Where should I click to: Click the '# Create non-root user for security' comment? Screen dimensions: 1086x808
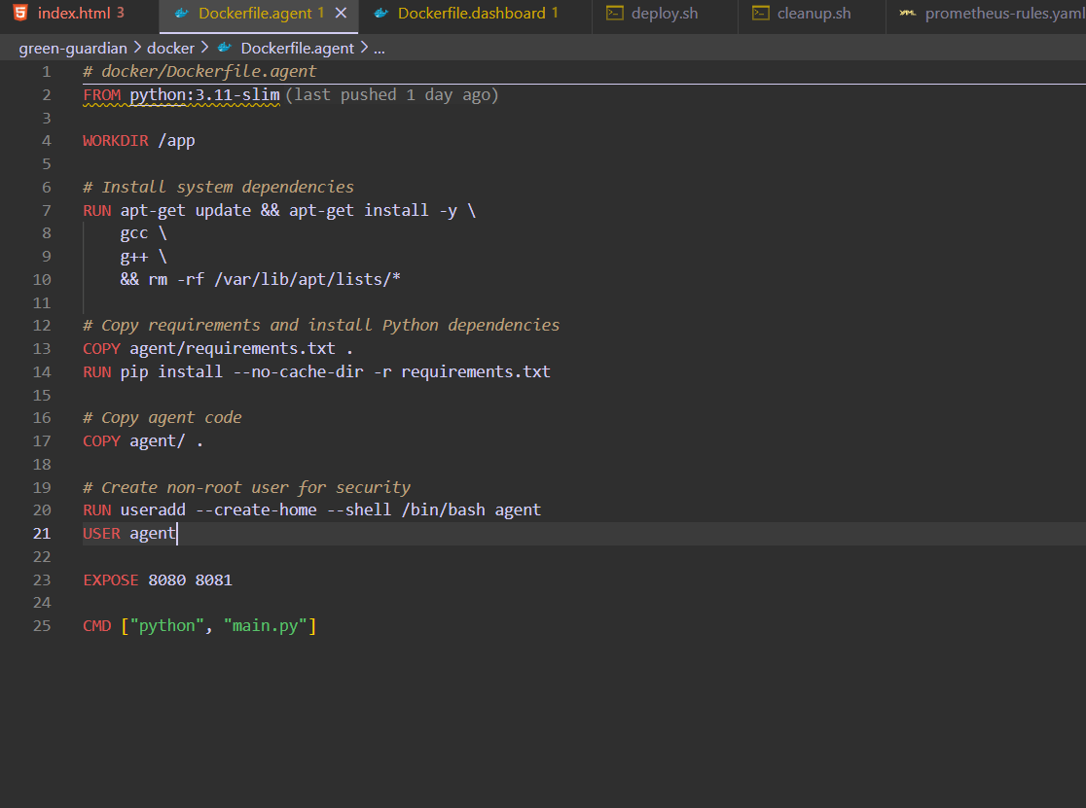click(x=246, y=487)
